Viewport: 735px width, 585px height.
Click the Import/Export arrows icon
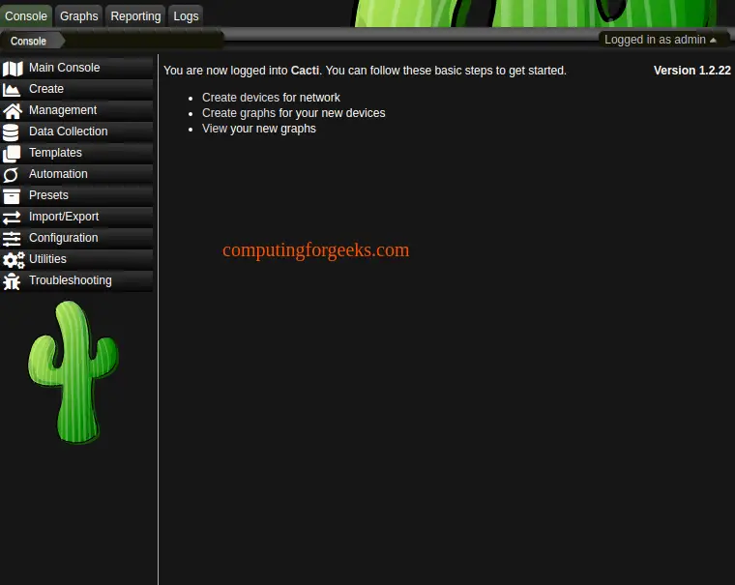(12, 218)
